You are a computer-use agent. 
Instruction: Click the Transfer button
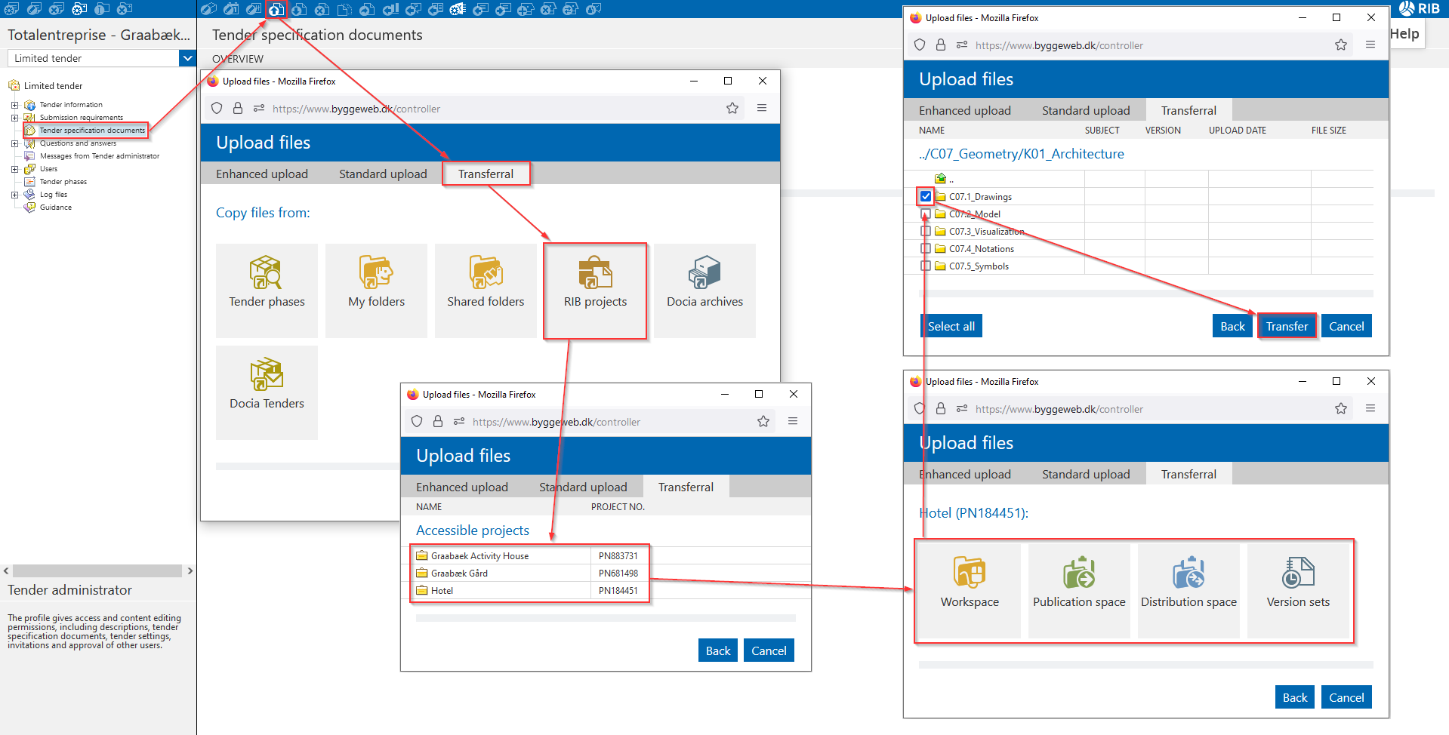(x=1287, y=326)
